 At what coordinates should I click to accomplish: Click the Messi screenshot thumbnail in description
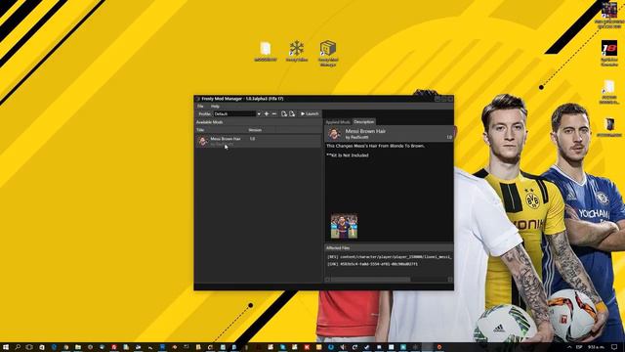pyautogui.click(x=344, y=226)
